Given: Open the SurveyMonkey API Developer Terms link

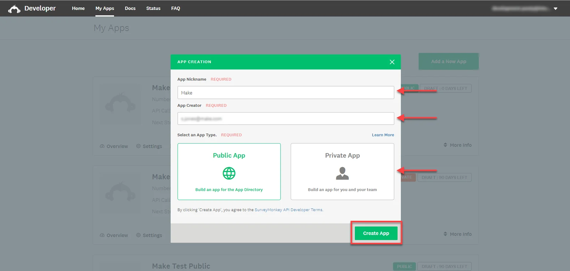Looking at the screenshot, I should tap(289, 210).
